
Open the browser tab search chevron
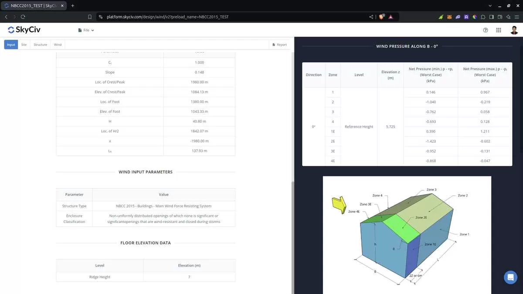[x=490, y=6]
